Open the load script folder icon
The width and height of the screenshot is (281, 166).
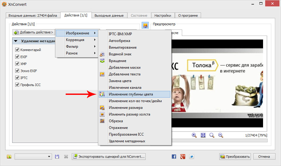tap(9, 157)
